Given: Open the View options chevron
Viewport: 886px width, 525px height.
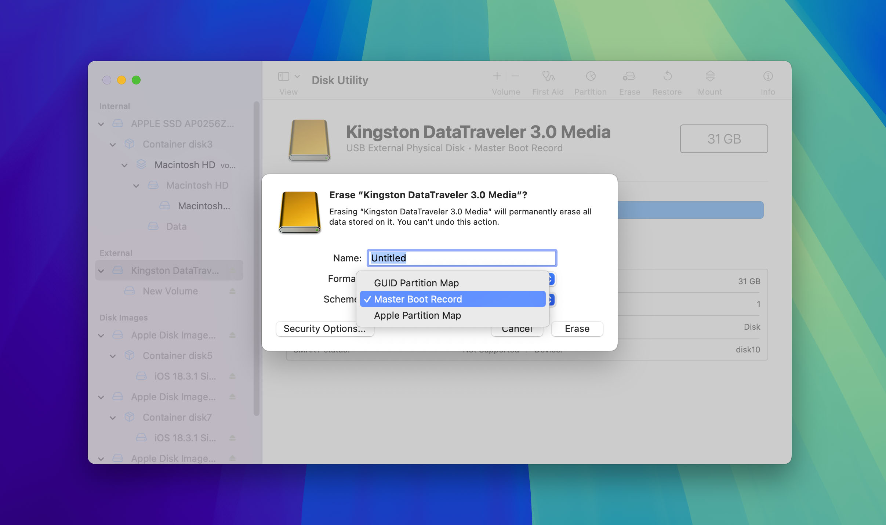Looking at the screenshot, I should click(297, 76).
